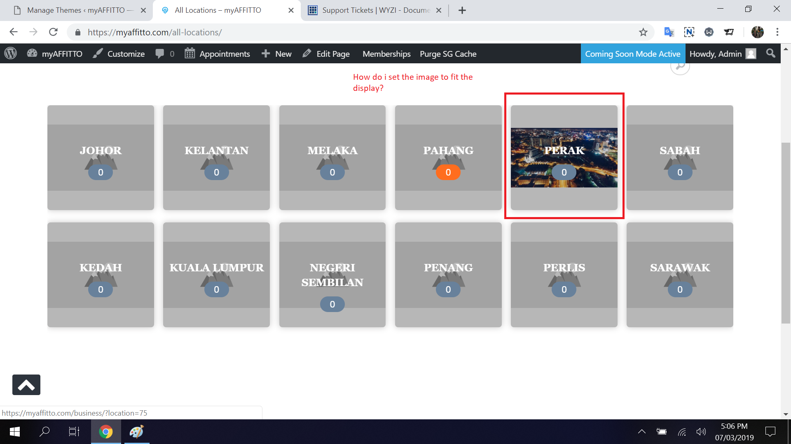Click the scroll-to-top arrow button
Viewport: 791px width, 444px height.
[x=26, y=385]
